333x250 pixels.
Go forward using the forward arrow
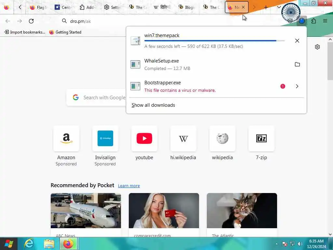pyautogui.click(x=20, y=21)
